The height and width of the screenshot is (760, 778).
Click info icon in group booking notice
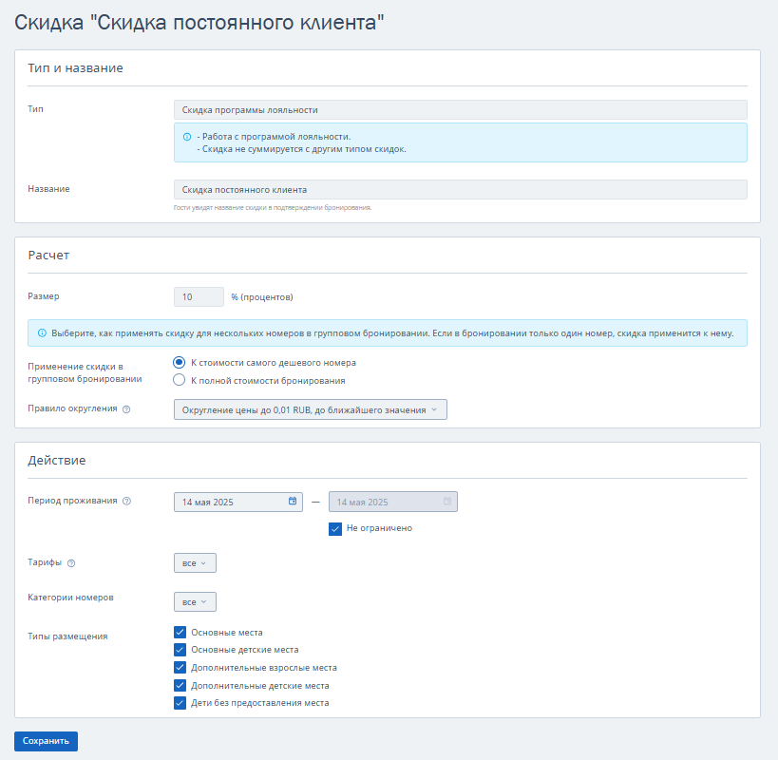[x=42, y=332]
